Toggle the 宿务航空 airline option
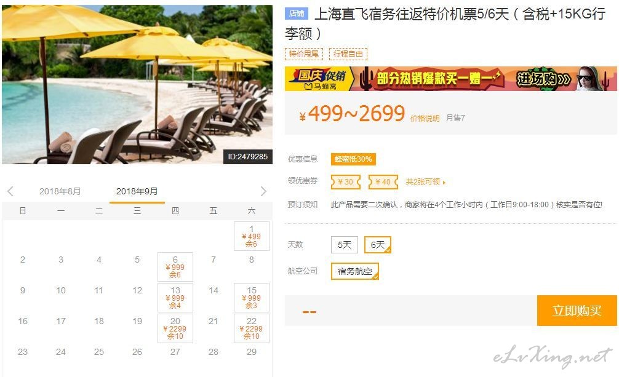619x377 pixels. 355,271
